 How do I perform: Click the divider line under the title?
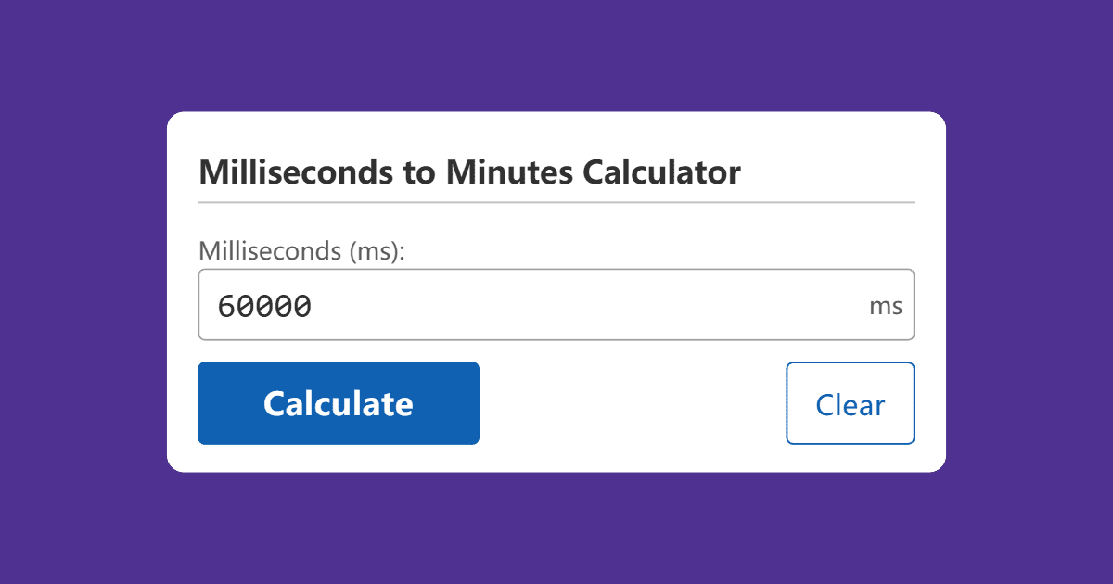pos(556,199)
